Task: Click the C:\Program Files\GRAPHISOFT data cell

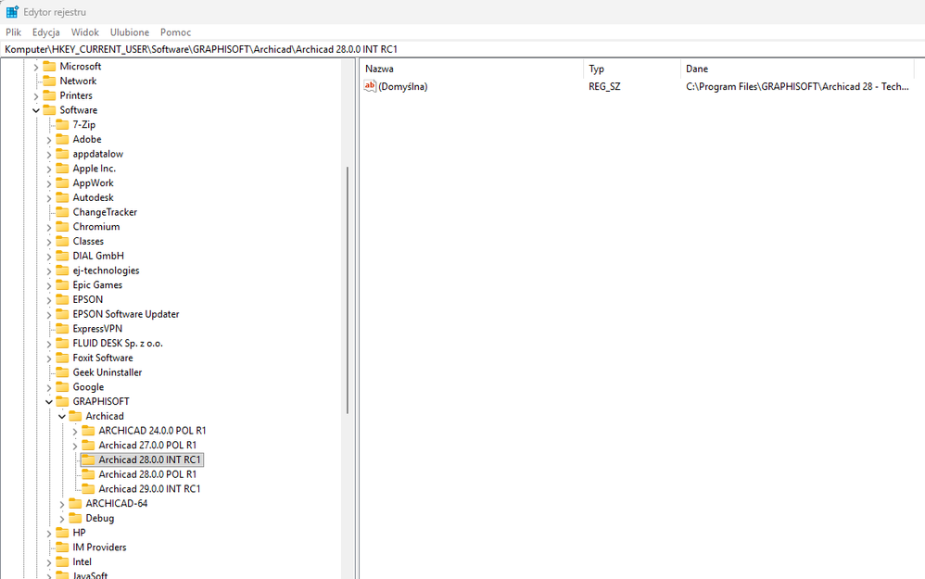Action: click(797, 87)
